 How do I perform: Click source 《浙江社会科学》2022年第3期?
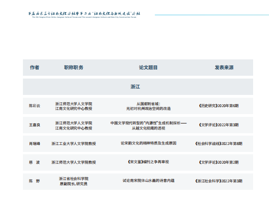(x=219, y=181)
